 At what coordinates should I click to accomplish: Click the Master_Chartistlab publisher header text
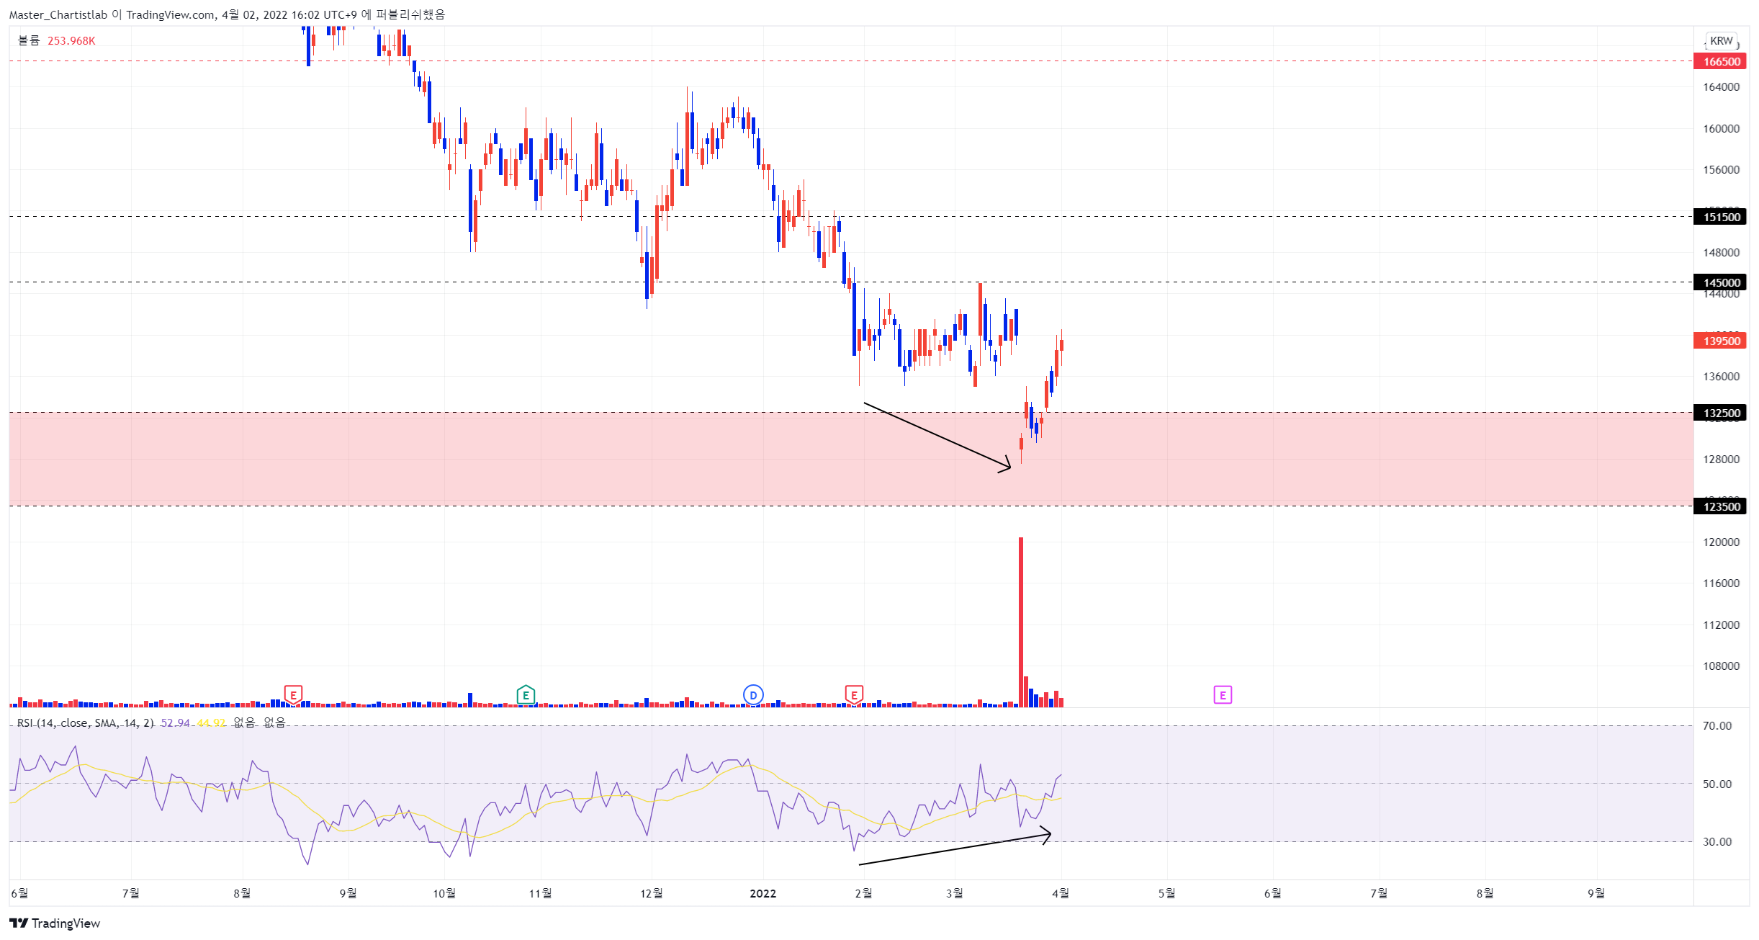(x=227, y=14)
